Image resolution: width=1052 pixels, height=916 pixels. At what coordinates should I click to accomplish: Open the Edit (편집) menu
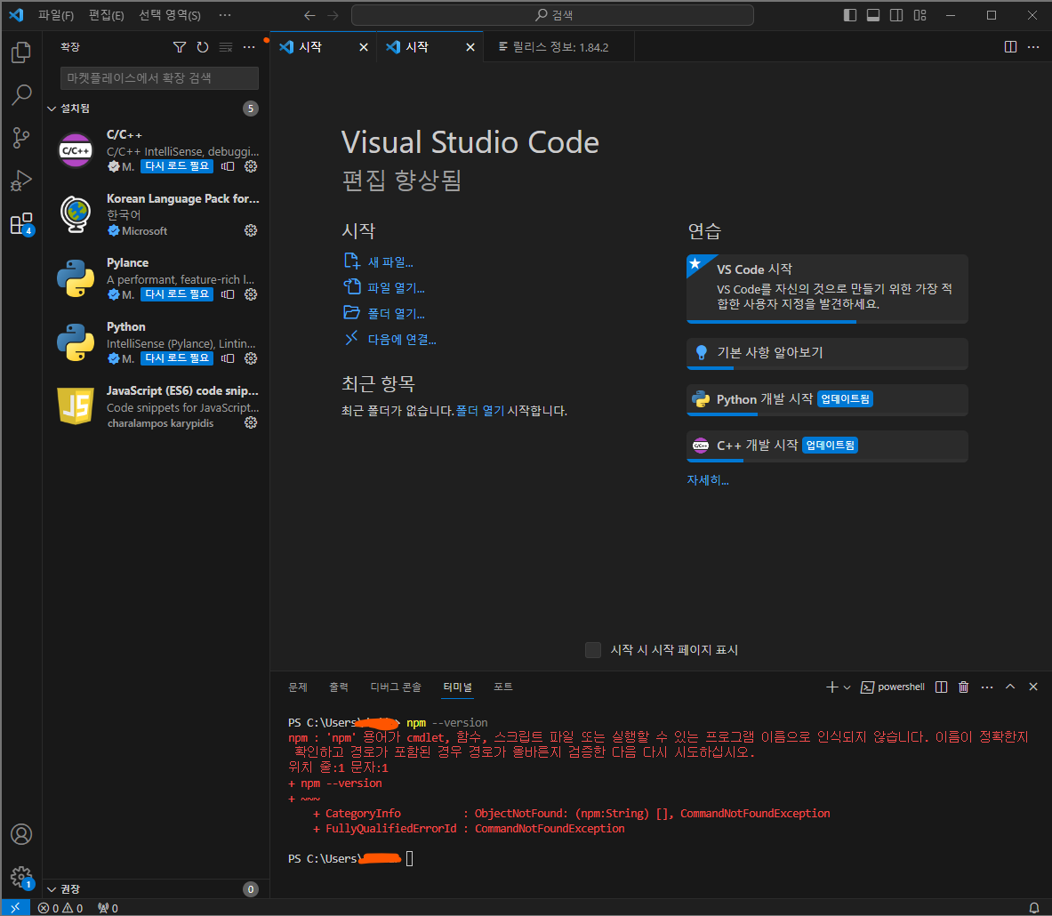pos(106,15)
